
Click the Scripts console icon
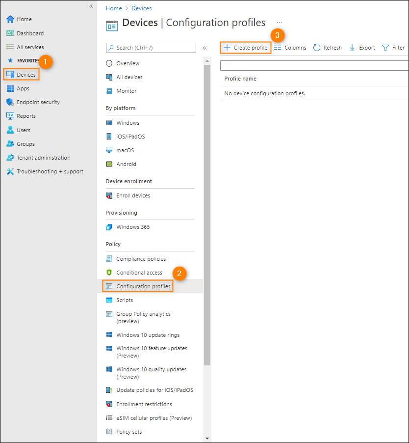[x=109, y=300]
